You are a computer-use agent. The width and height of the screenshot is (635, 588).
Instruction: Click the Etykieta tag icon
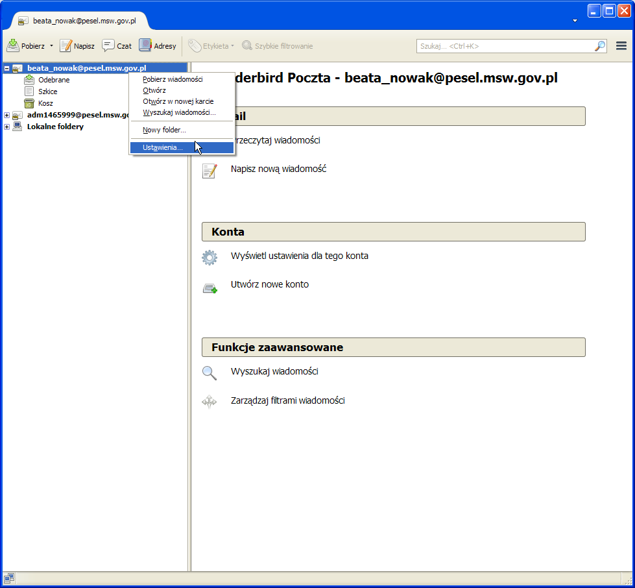coord(195,46)
